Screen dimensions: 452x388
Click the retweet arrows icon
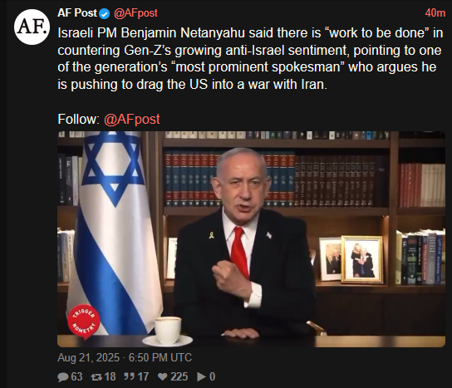[96, 376]
